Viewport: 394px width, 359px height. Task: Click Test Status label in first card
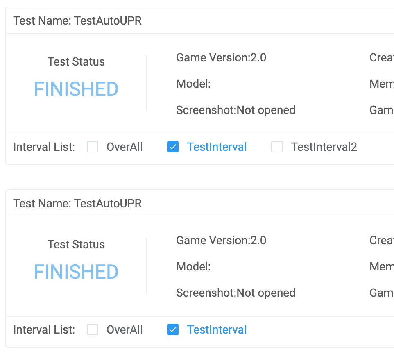coord(76,62)
